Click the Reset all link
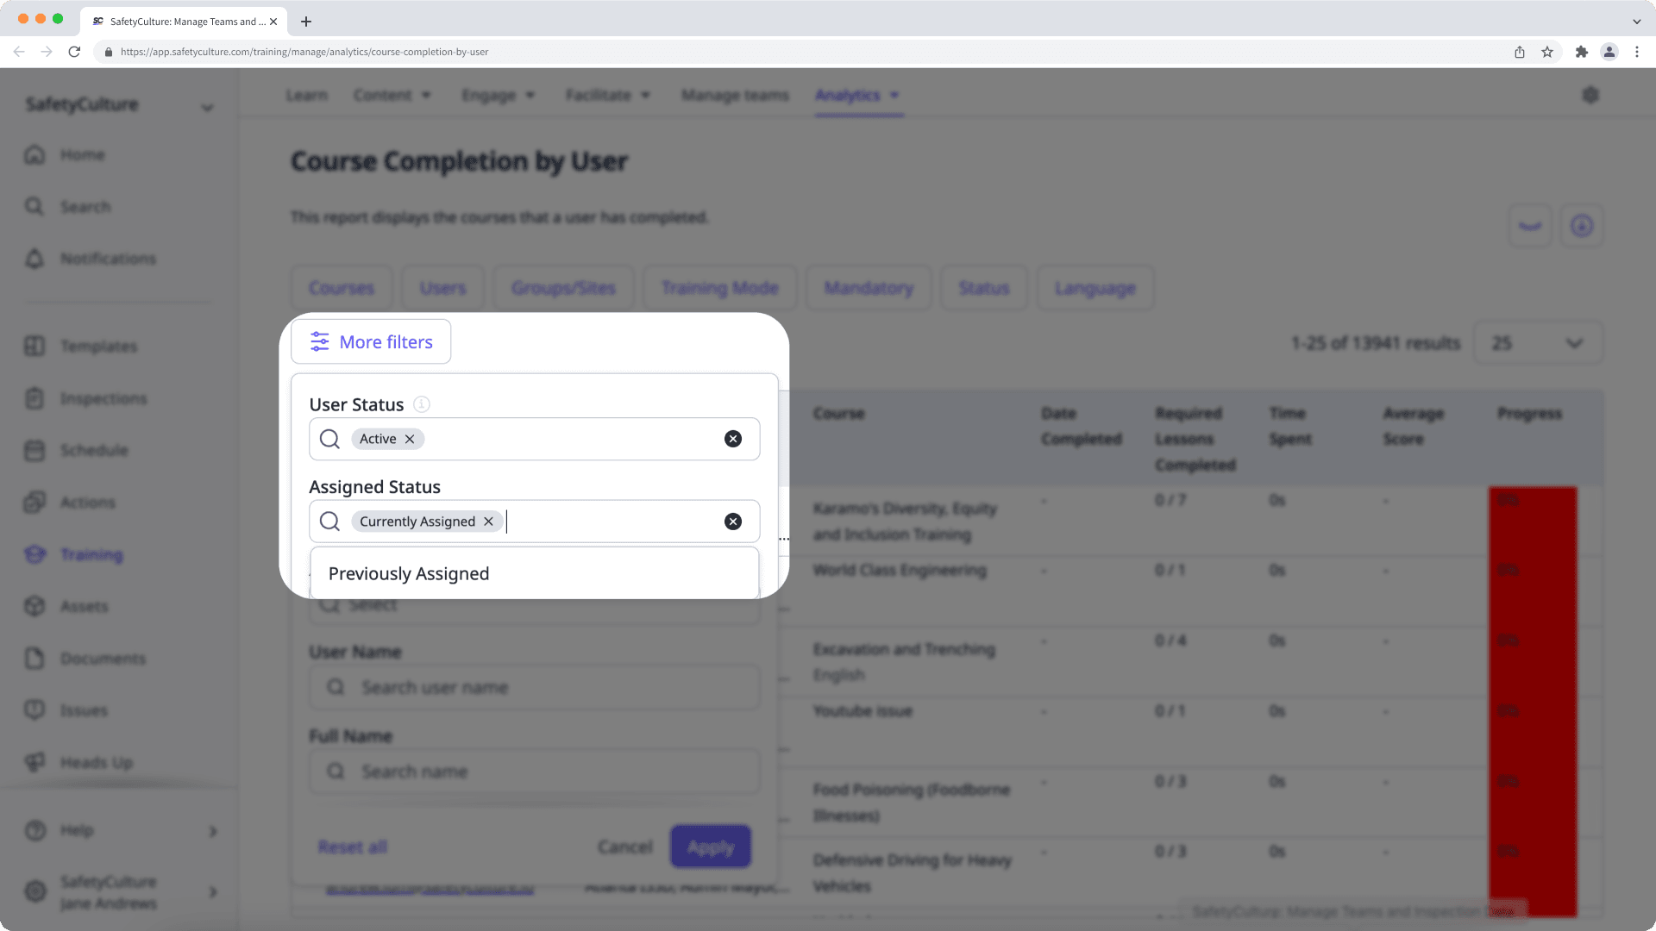This screenshot has width=1656, height=931. pos(352,847)
